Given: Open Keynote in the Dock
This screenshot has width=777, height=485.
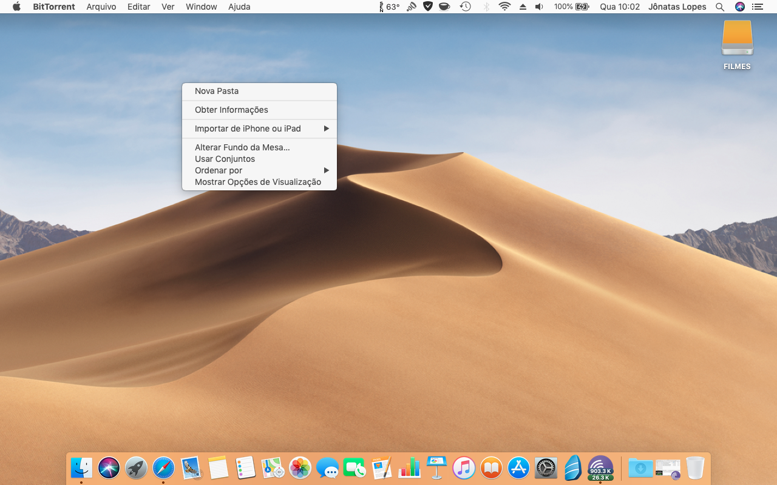Looking at the screenshot, I should click(x=436, y=467).
